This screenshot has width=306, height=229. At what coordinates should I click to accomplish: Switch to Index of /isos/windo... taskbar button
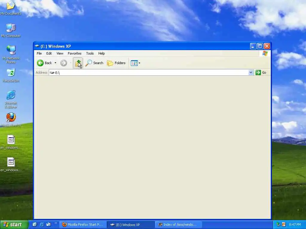[178, 225]
